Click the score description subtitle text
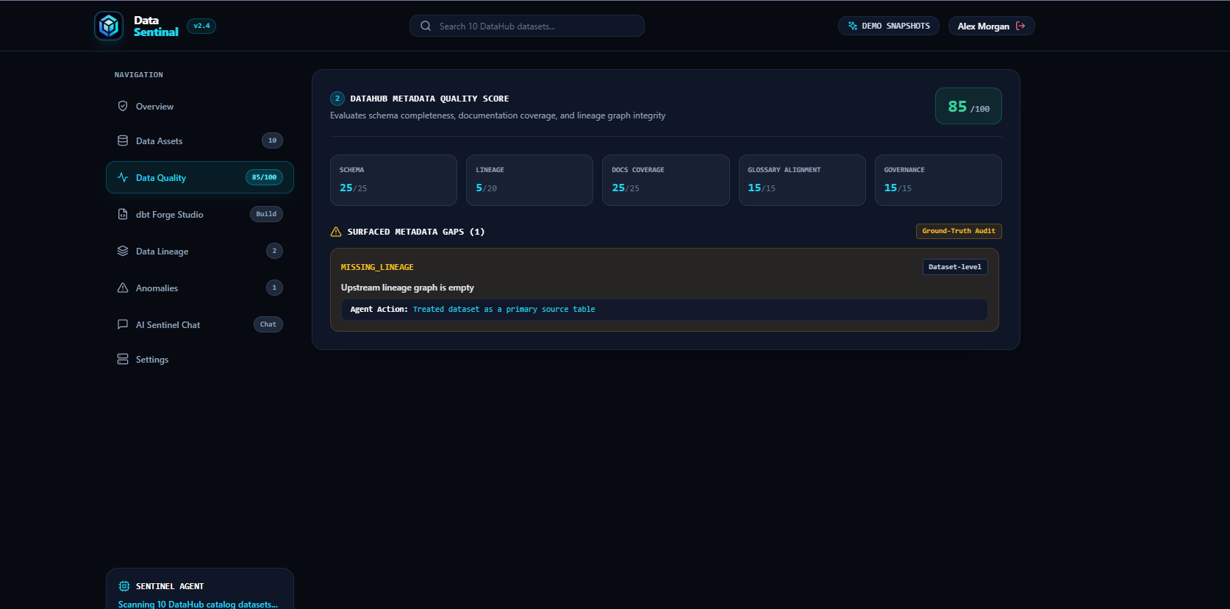This screenshot has height=609, width=1230. point(498,115)
